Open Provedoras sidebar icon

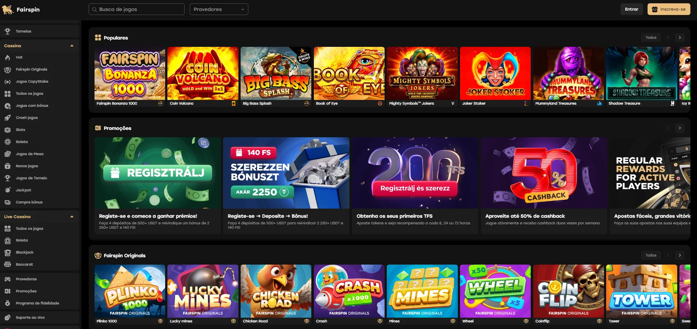(7, 279)
